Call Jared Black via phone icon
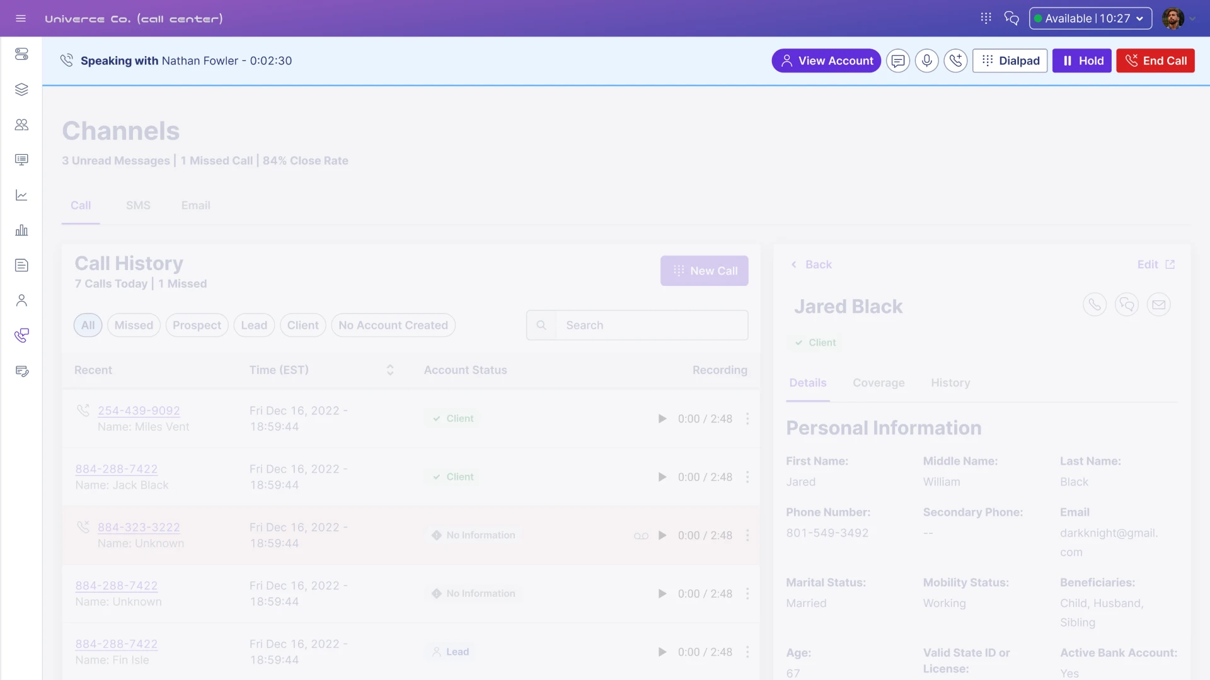 (1095, 305)
